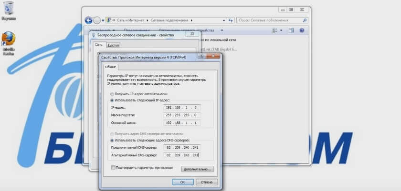Viewport: 401px width, 191px height.
Task: Expand arrow after Сетевые подключения breadcrumb
Action: click(191, 20)
